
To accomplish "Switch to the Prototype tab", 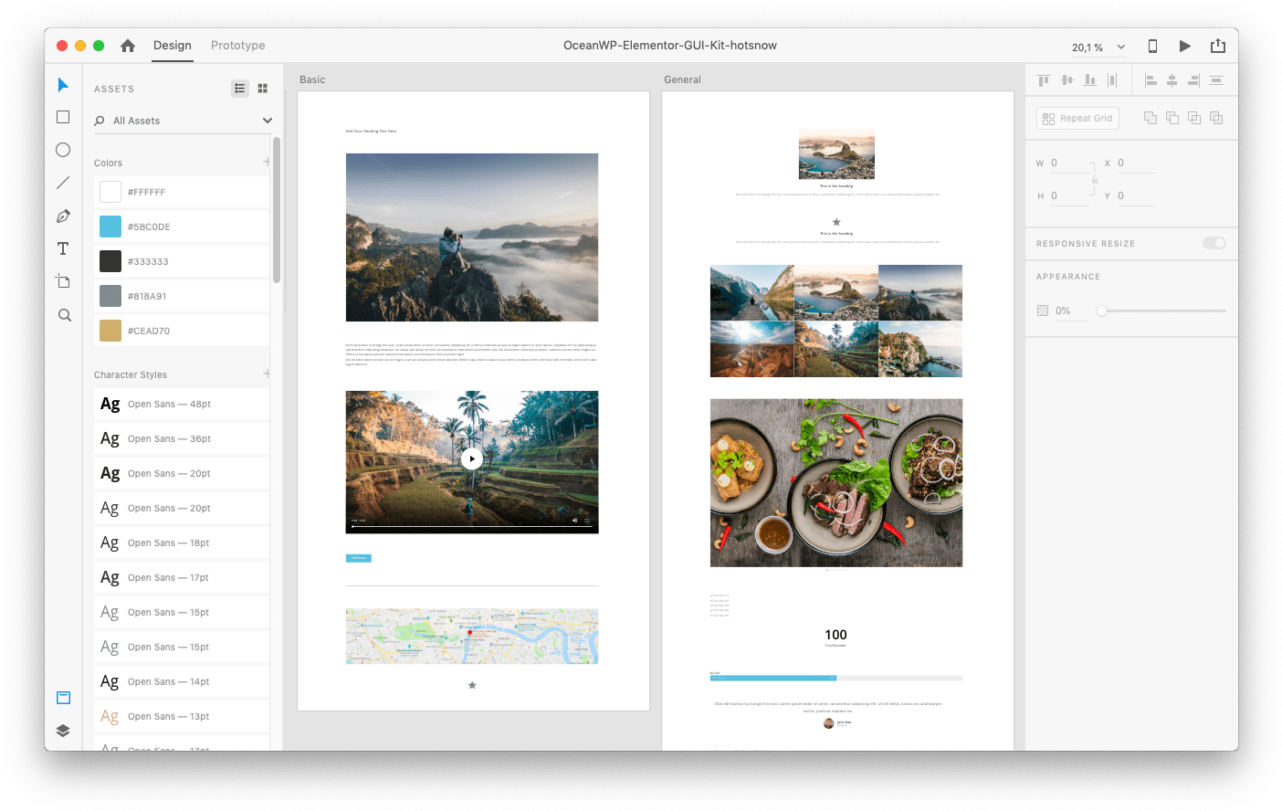I will (x=237, y=45).
